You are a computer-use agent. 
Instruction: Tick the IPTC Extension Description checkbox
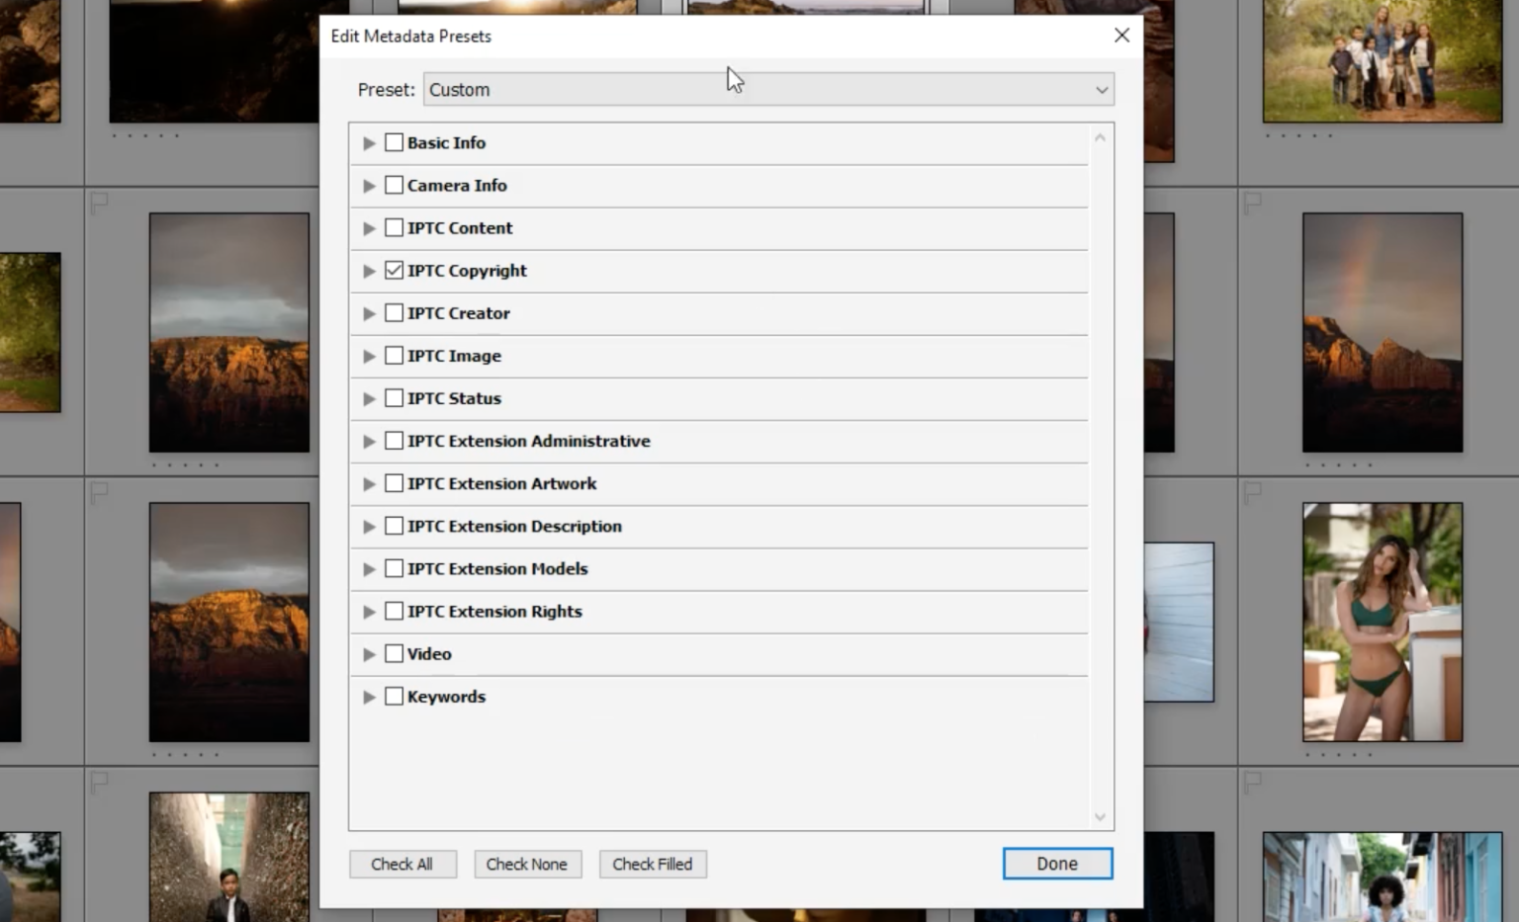394,525
